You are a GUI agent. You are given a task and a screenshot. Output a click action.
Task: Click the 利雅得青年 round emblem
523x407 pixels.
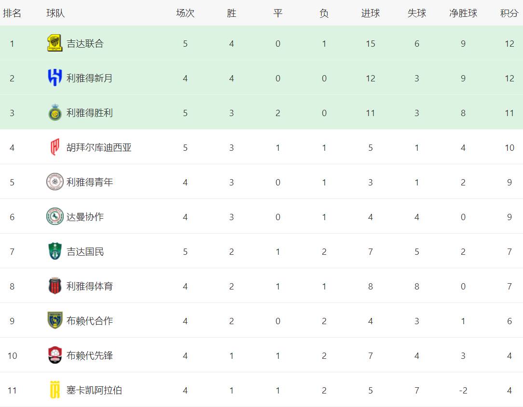[x=55, y=182]
